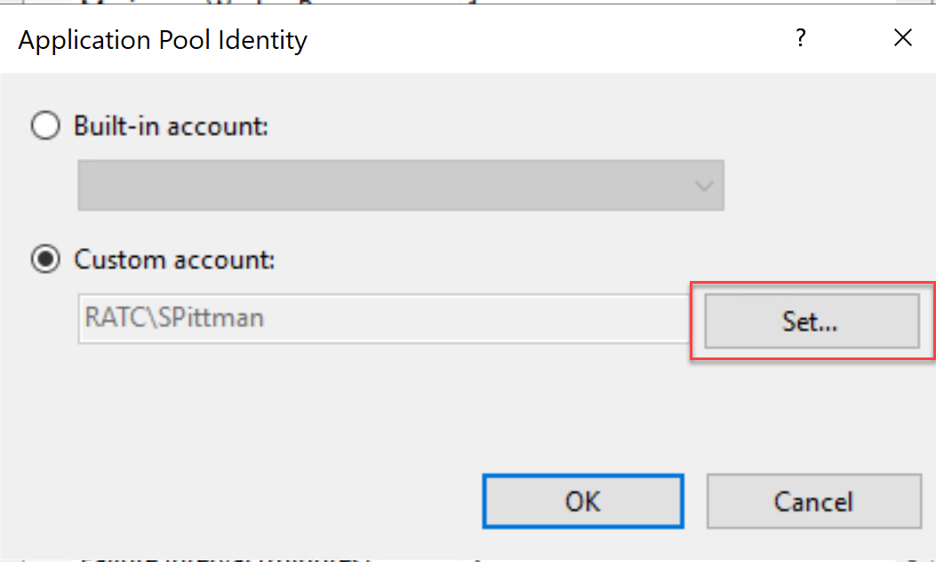Screen dimensions: 936x562
Task: Select the Custom account radio button
Action: point(44,260)
